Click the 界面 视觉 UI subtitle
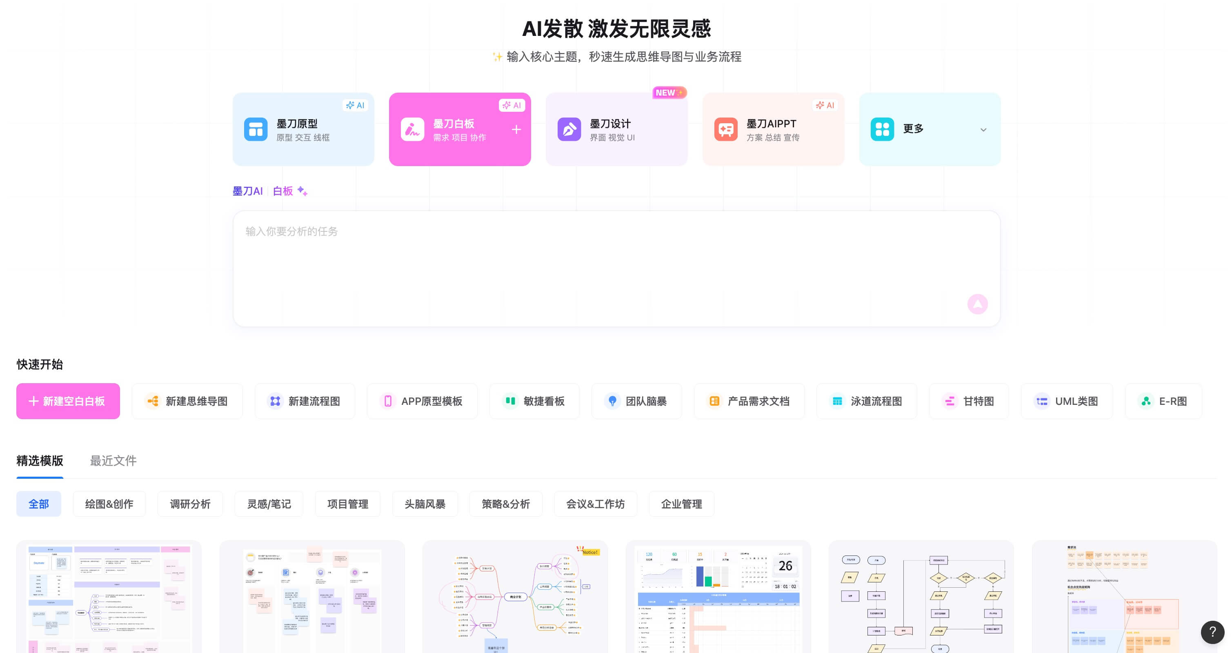This screenshot has width=1232, height=653. click(612, 138)
